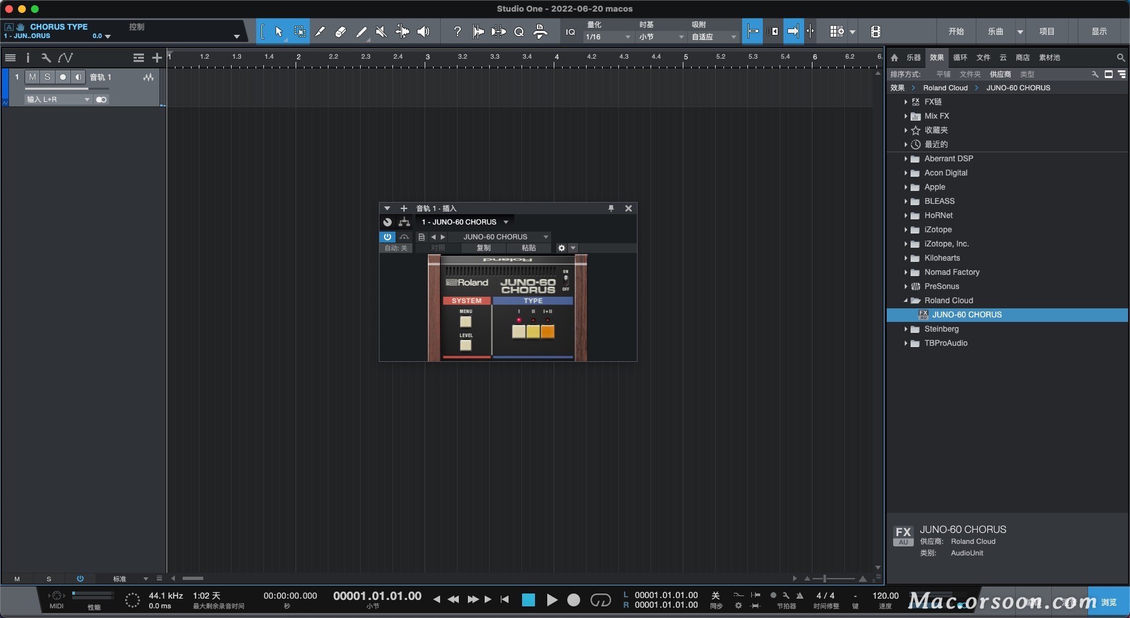Toggle the loop button in transport
The image size is (1130, 618).
[601, 600]
